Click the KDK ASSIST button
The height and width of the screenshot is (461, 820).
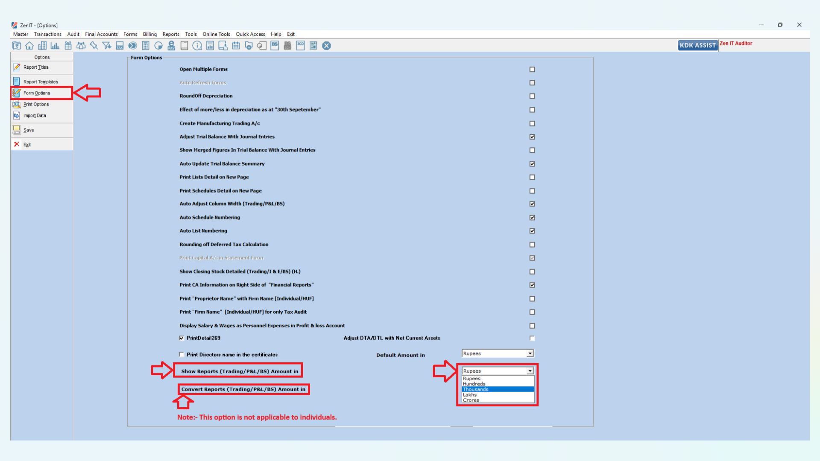pyautogui.click(x=698, y=45)
